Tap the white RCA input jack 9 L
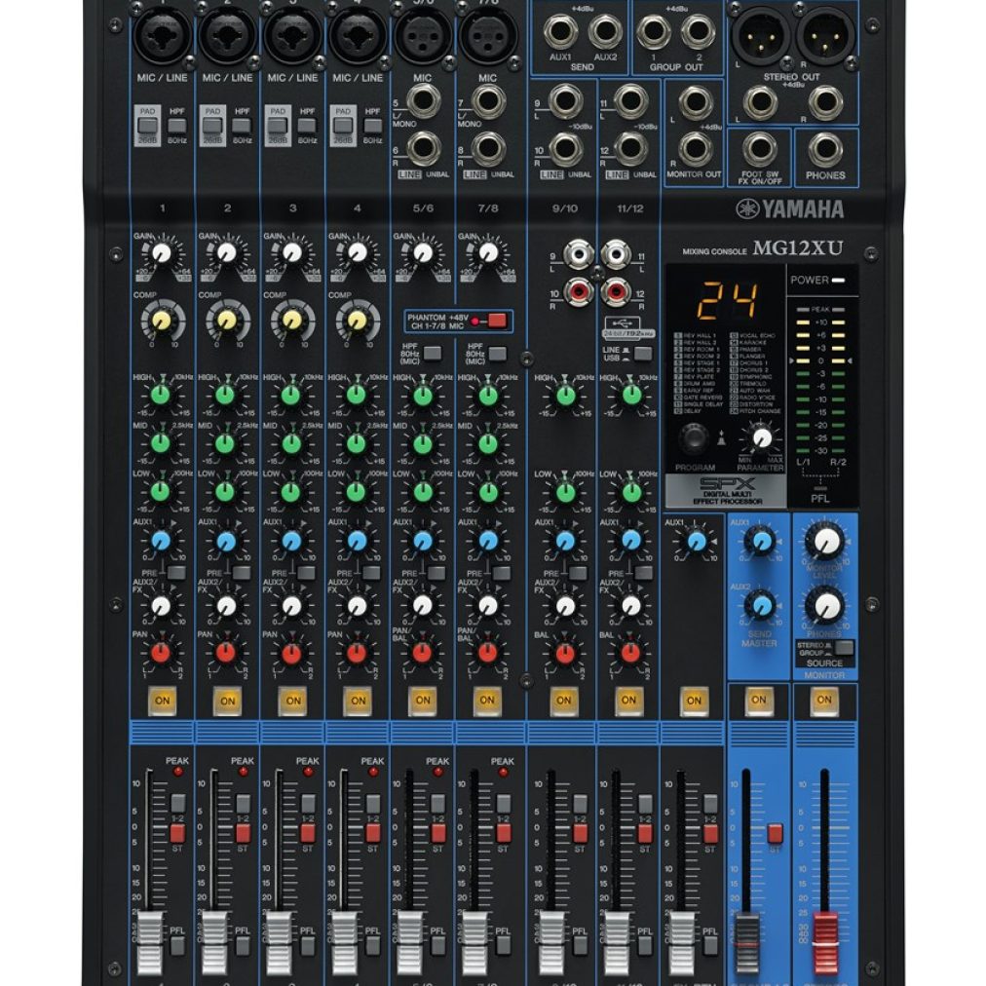The height and width of the screenshot is (986, 986). point(577,254)
